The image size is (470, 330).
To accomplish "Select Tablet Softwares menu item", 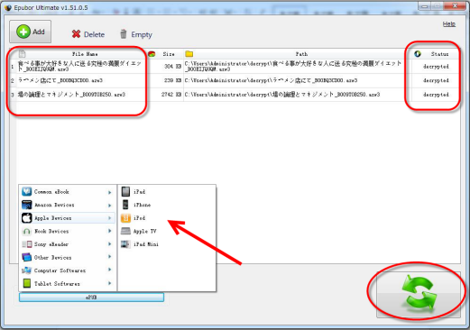I will pos(68,283).
